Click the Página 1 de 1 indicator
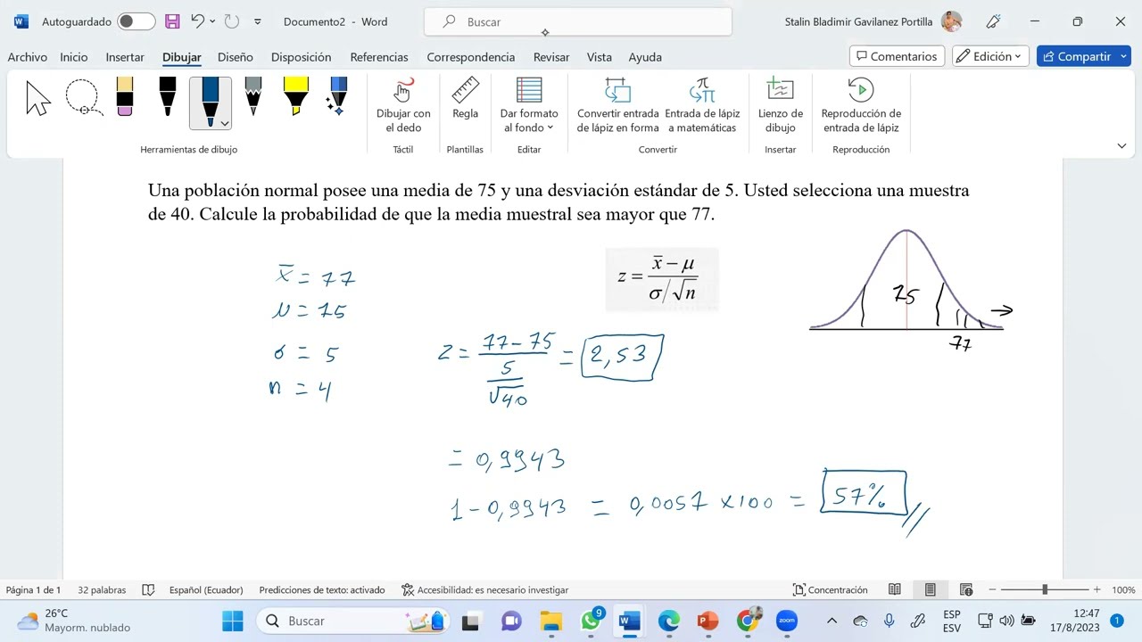 point(34,590)
